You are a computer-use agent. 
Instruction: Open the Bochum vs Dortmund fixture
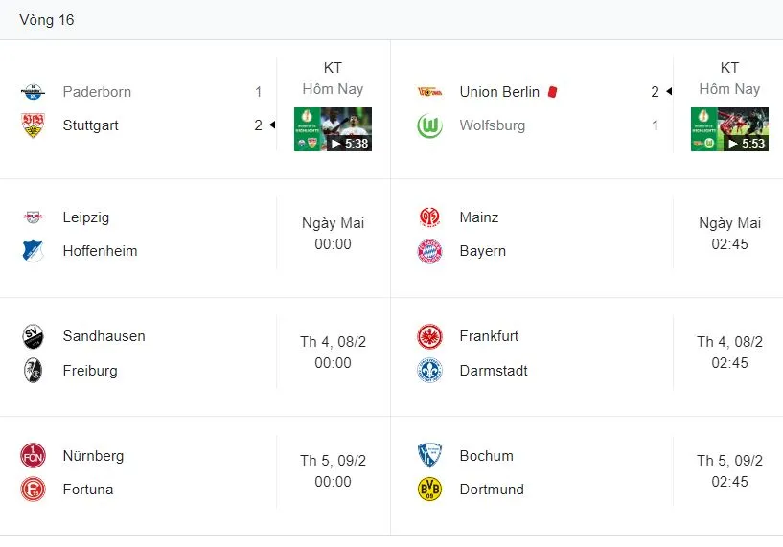(x=587, y=472)
